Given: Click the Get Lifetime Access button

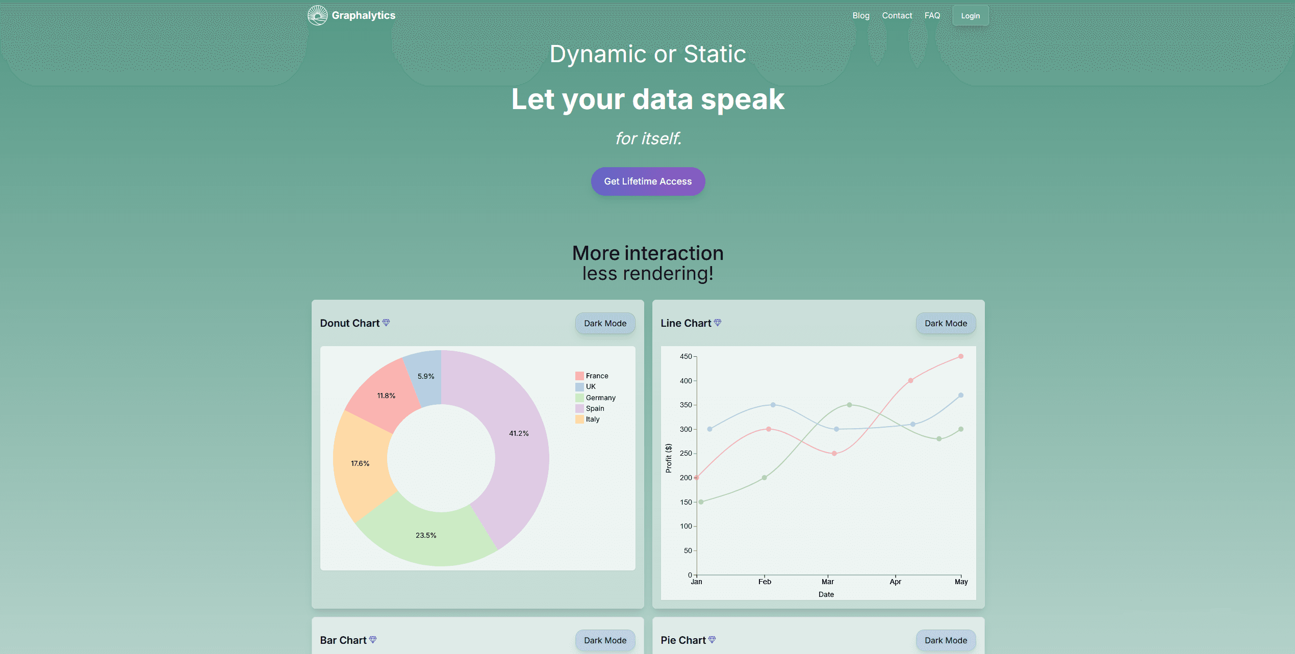Looking at the screenshot, I should 648,181.
